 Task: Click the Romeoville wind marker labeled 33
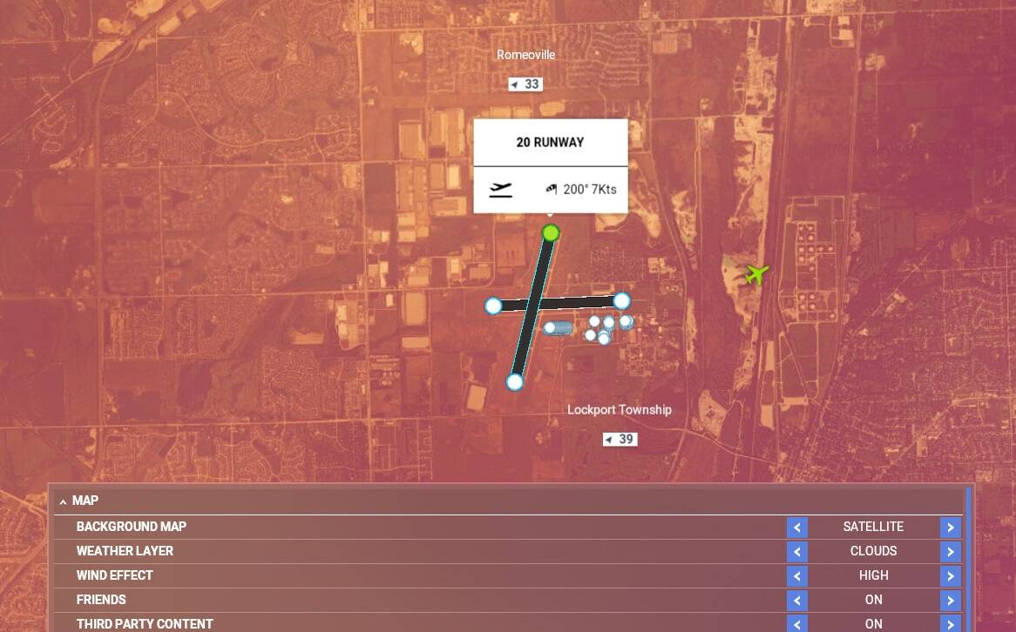pos(525,84)
